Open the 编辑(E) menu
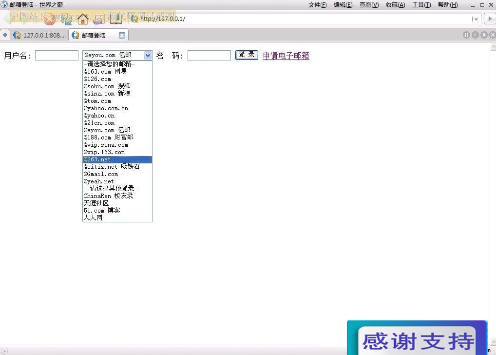 343,5
